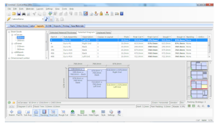Switch to the B.O.M. tab
The width and height of the screenshot is (217, 126).
tap(48, 26)
